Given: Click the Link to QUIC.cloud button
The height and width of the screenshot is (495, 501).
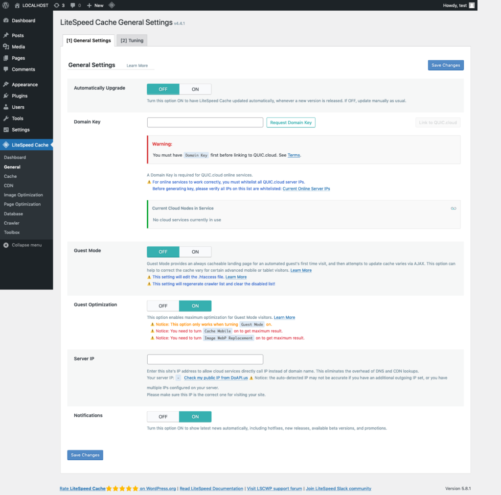Looking at the screenshot, I should (x=438, y=122).
